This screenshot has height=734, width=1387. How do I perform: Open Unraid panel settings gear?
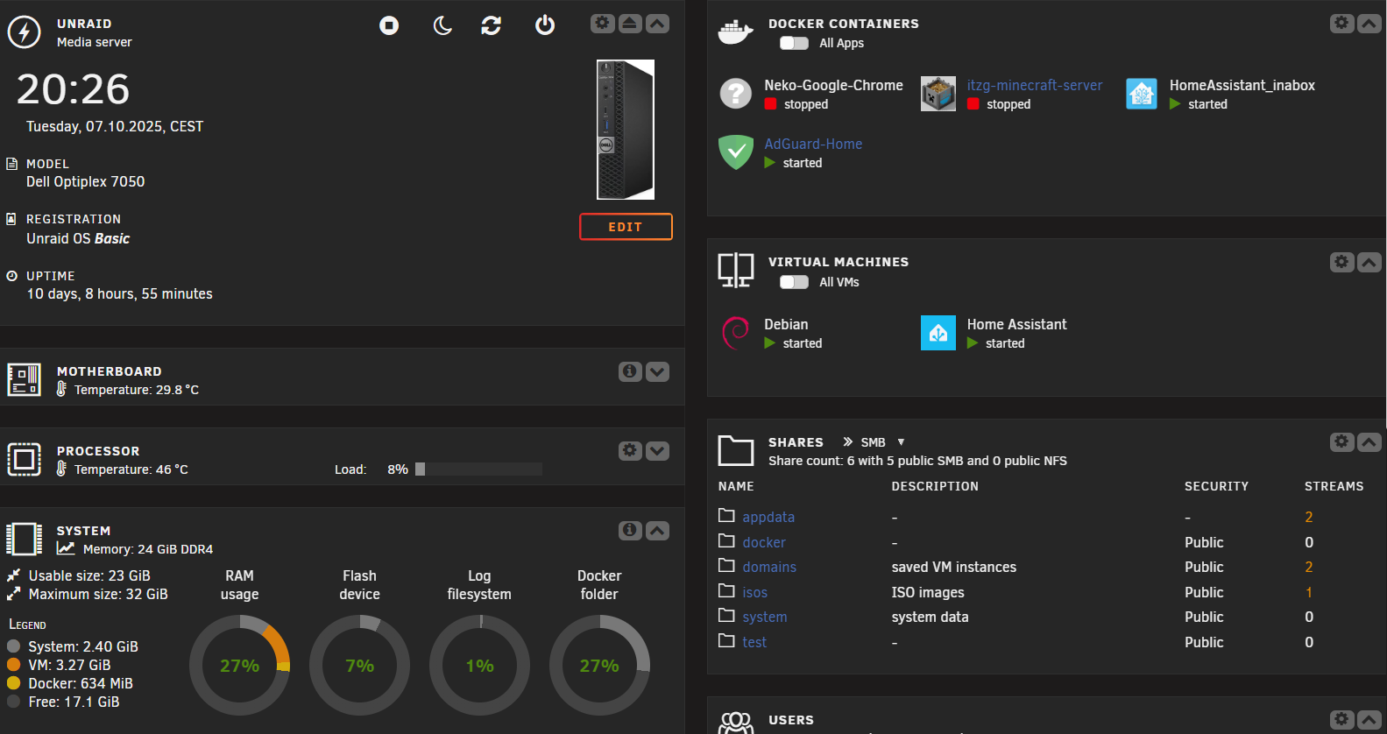pyautogui.click(x=603, y=24)
